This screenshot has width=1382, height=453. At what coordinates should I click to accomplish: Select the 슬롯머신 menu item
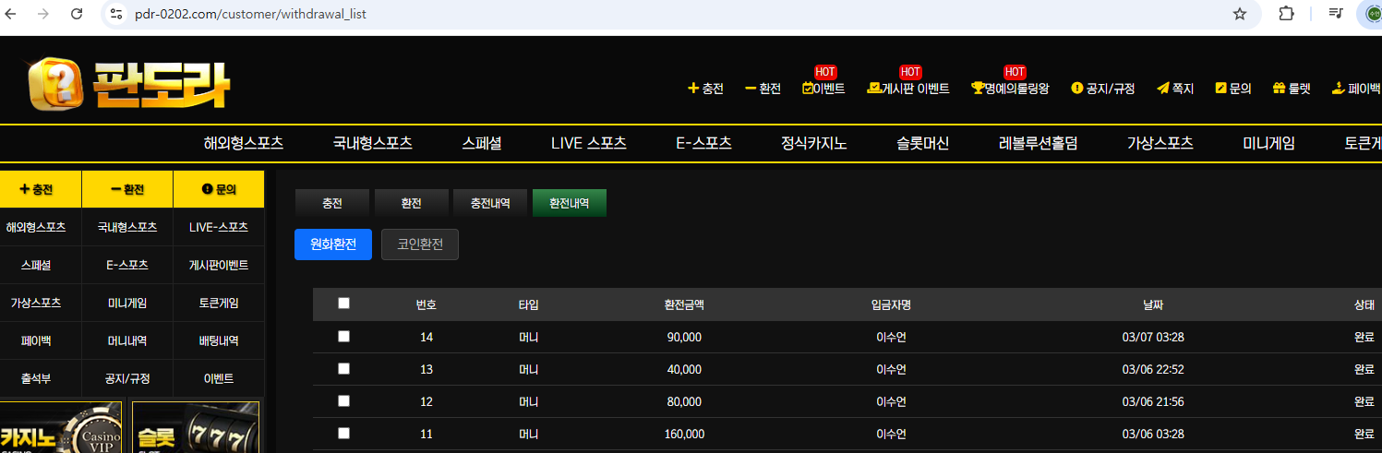click(x=922, y=143)
